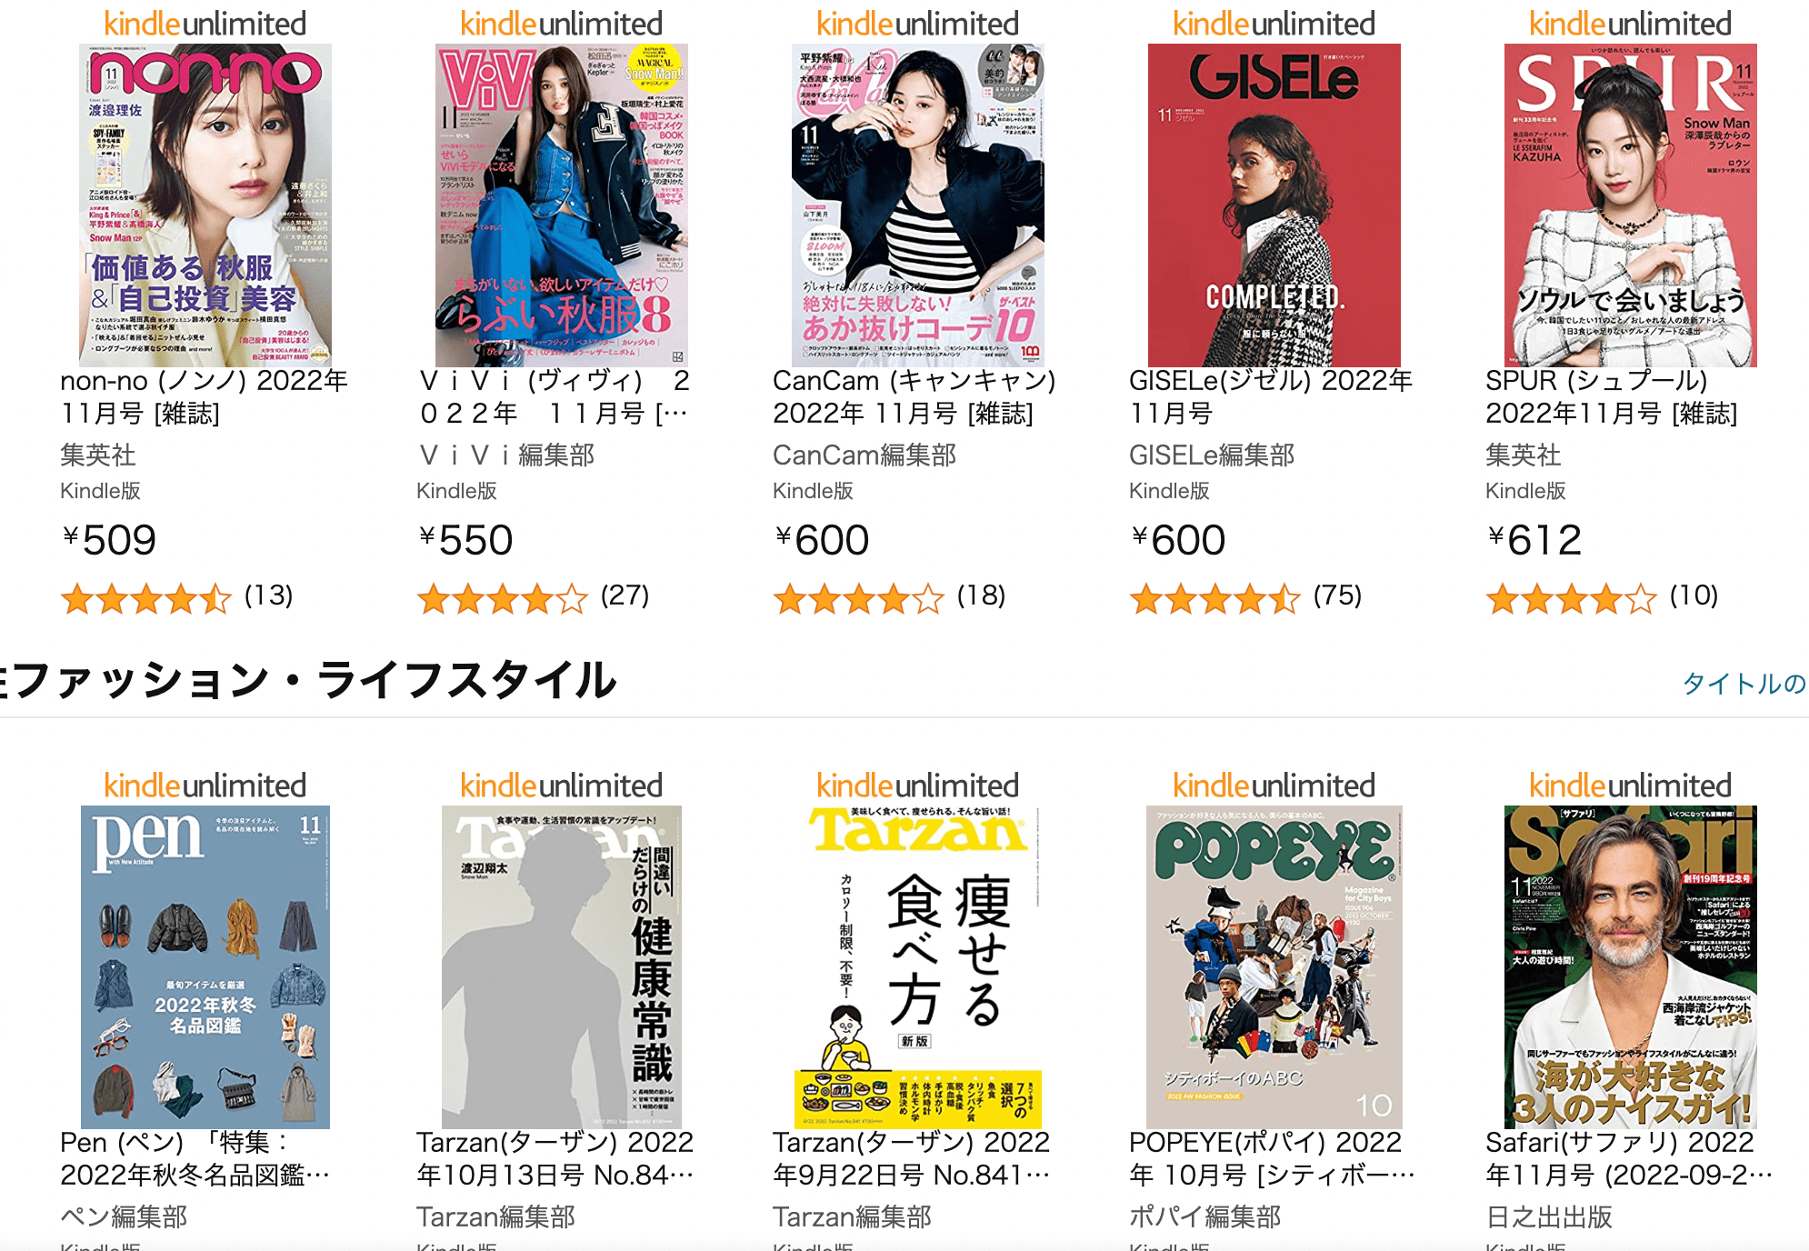Open the Pen magazine cover thumbnail

(205, 967)
